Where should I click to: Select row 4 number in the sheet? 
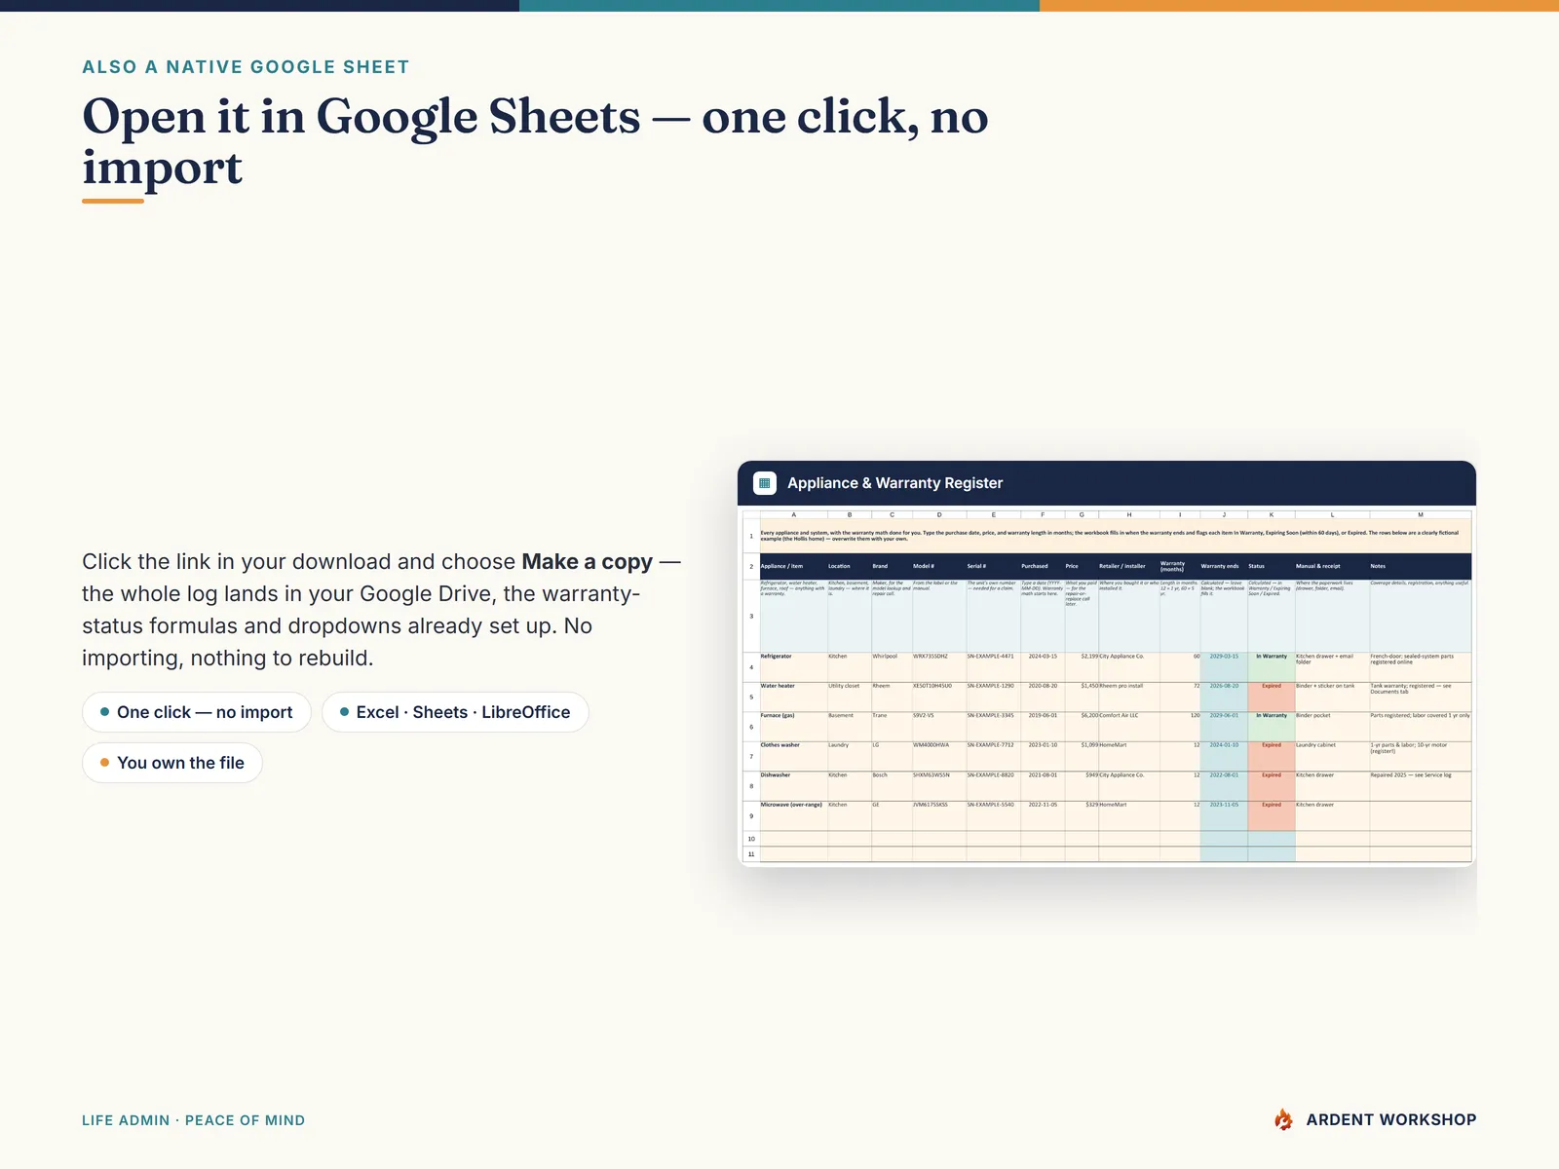pos(751,667)
